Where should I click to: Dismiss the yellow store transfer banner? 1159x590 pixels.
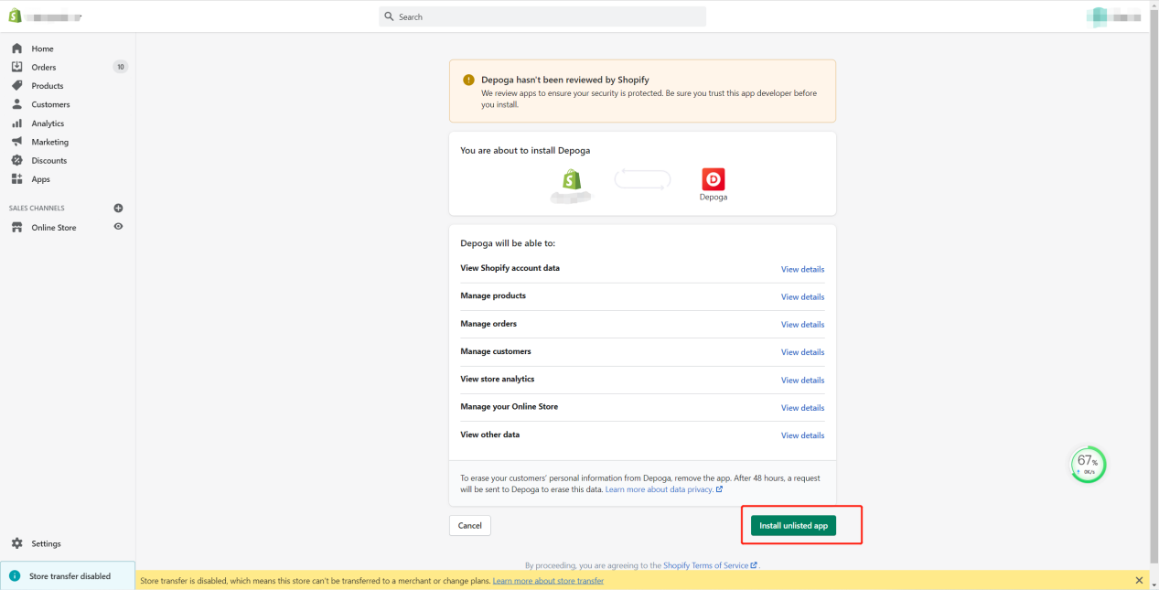coord(1139,580)
